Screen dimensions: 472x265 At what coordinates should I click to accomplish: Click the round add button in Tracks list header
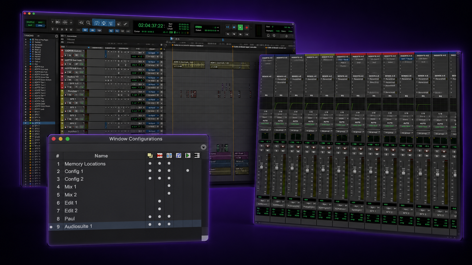[x=56, y=36]
